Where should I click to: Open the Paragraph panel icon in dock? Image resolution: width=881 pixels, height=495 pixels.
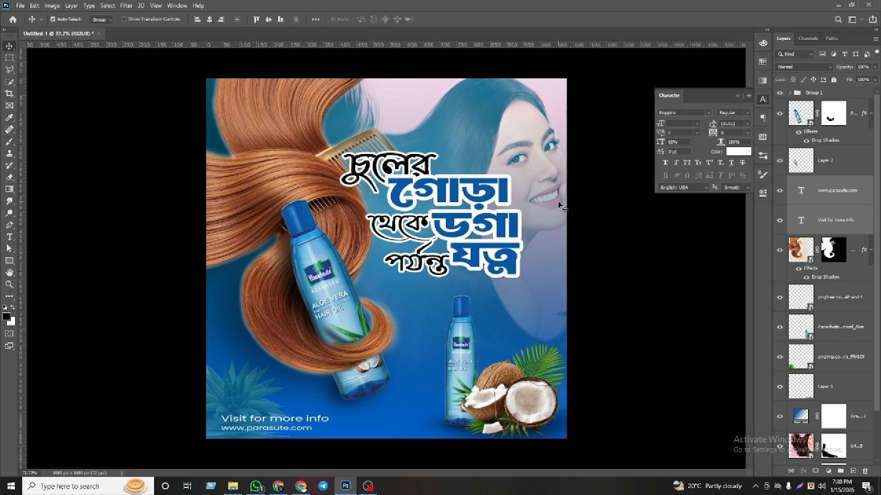(763, 118)
